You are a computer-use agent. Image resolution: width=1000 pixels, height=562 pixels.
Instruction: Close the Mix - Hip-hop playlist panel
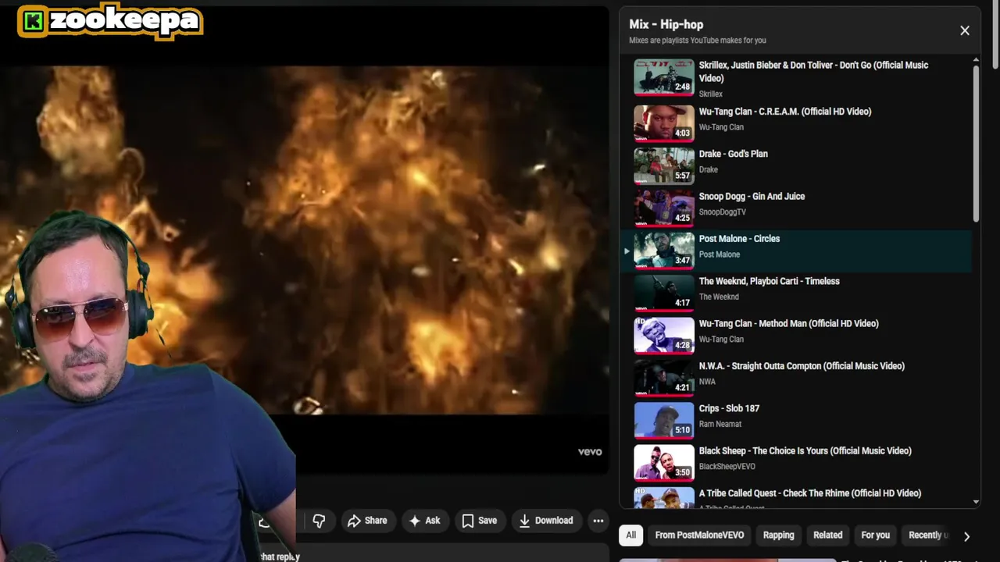tap(965, 30)
